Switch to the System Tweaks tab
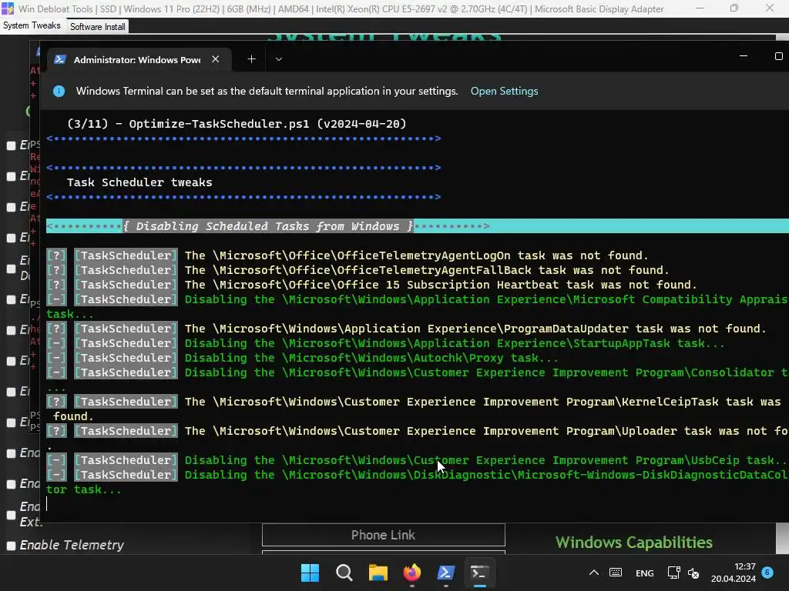The height and width of the screenshot is (591, 789). [32, 25]
